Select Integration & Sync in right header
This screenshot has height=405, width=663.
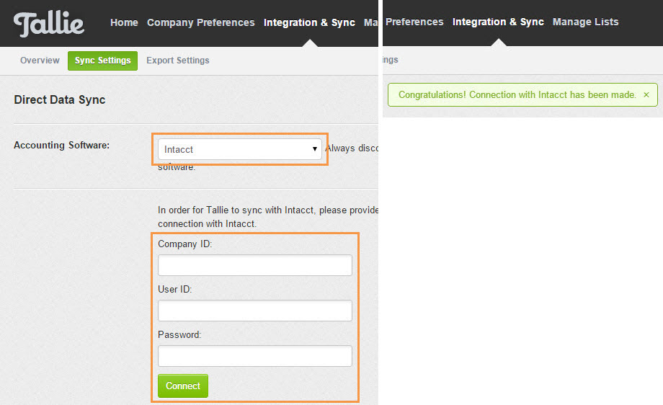(x=498, y=22)
